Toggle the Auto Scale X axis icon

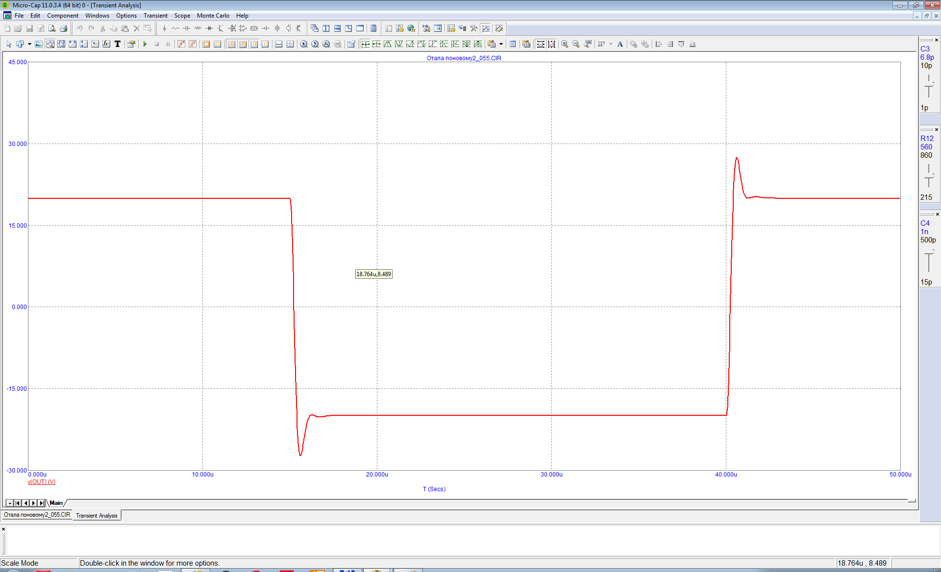[541, 44]
